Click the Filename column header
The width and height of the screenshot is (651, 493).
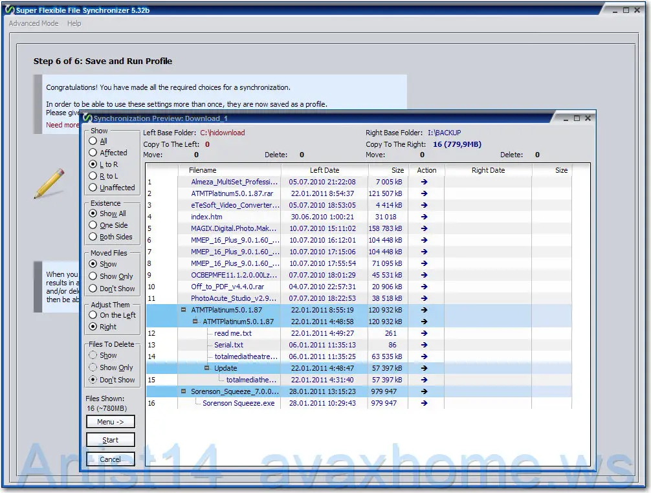[x=230, y=170]
